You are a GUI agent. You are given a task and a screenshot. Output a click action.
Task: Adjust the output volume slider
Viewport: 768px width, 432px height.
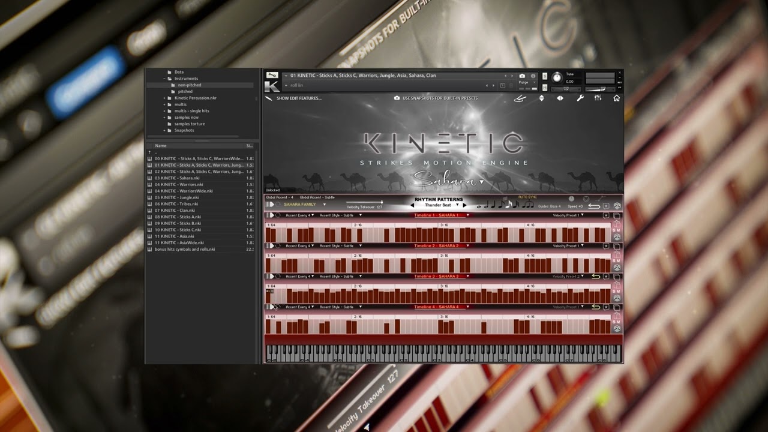point(600,89)
